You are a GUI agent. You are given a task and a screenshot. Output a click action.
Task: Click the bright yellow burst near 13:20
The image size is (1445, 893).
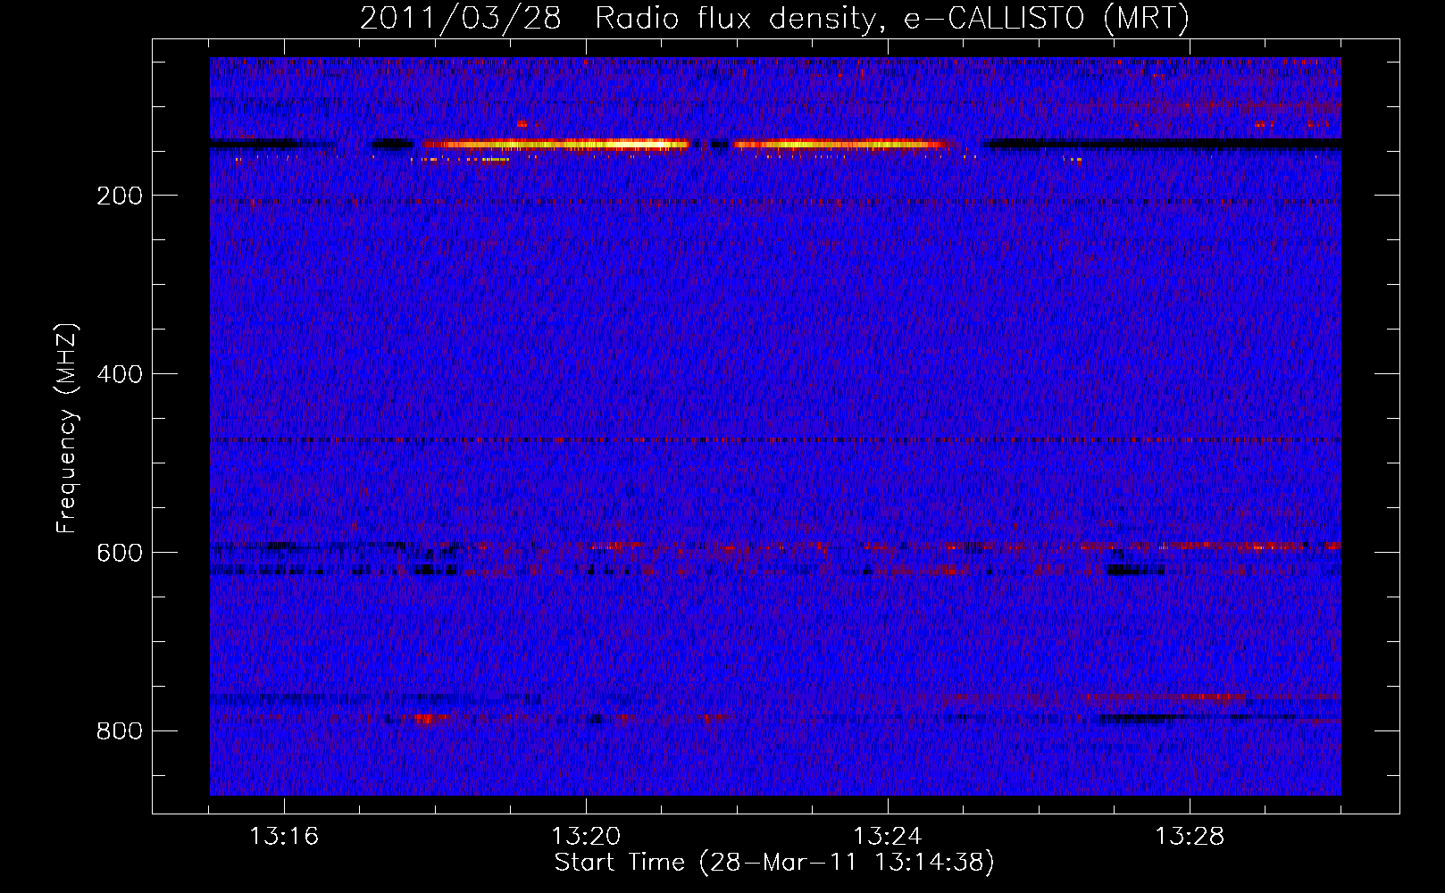[x=555, y=144]
